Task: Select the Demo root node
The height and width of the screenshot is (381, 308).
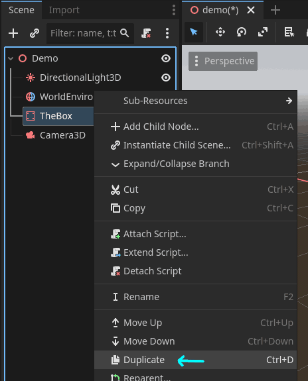Action: tap(45, 58)
